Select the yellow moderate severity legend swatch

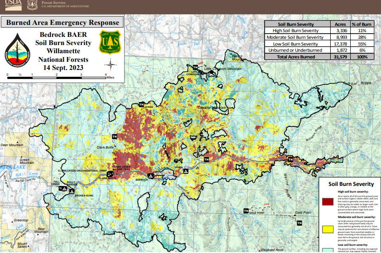329,228
